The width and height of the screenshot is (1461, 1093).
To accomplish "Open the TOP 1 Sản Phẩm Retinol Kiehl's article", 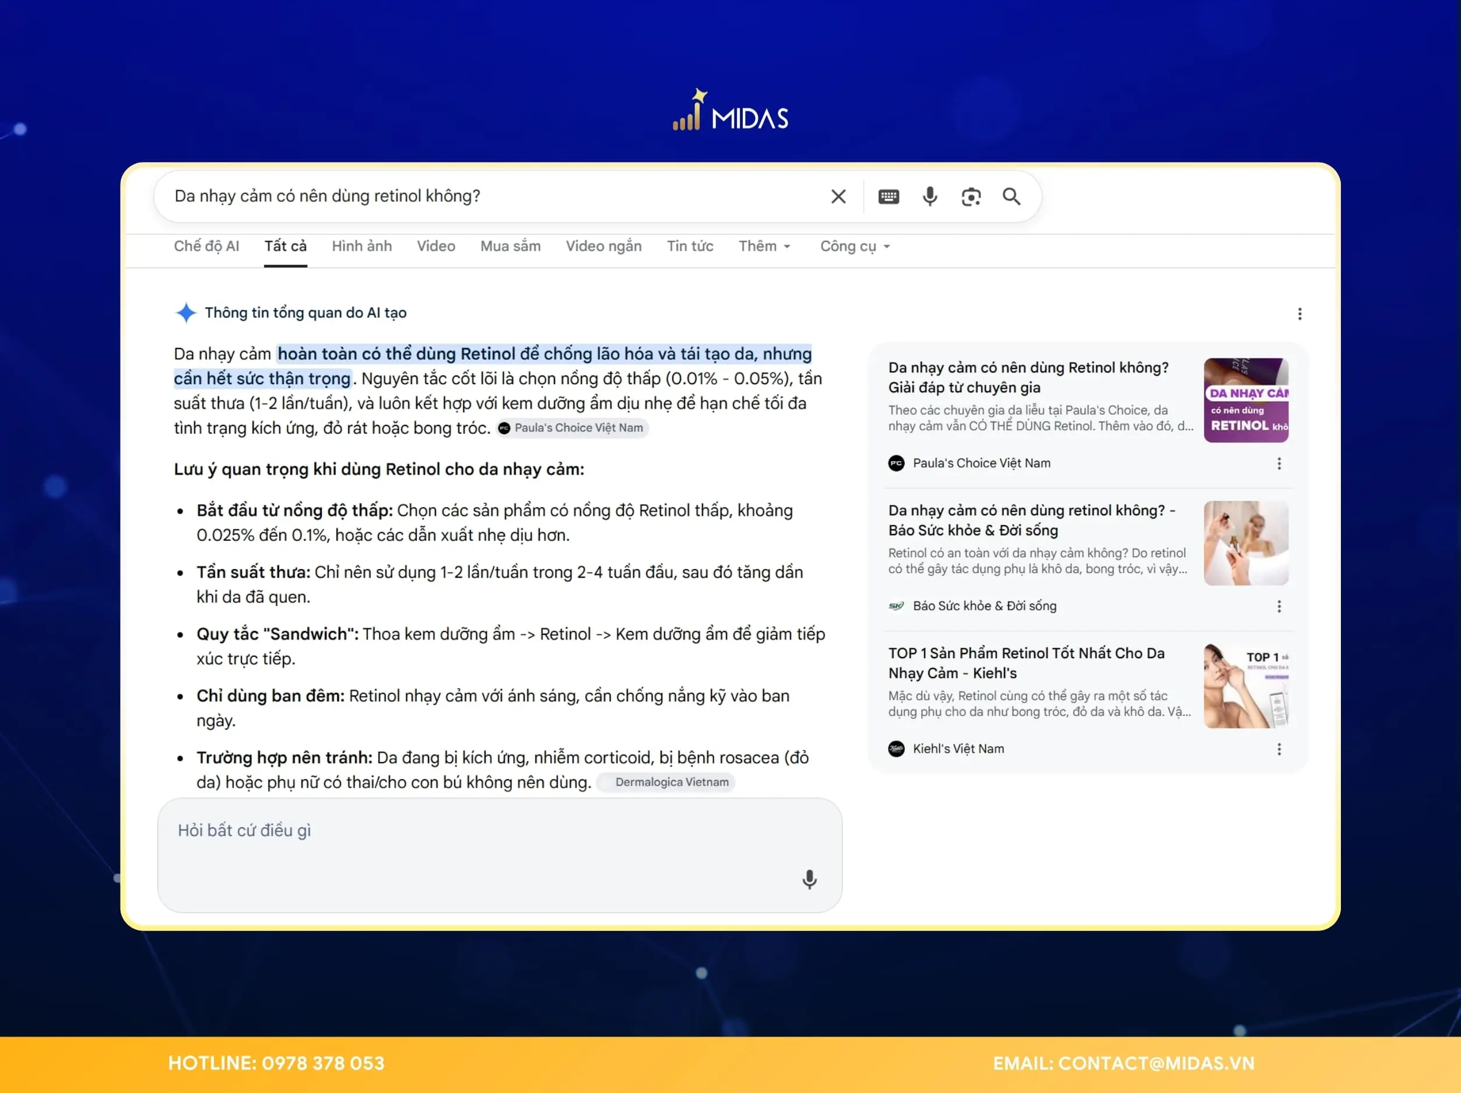I will click(1027, 663).
